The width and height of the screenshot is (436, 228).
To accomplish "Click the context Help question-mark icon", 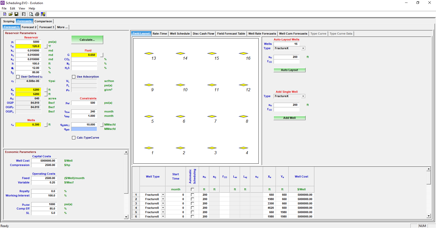I will tap(43, 14).
